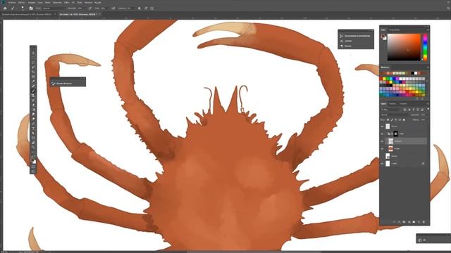Select the Crop tool
Screen dimensions: 451x253
click(x=33, y=72)
